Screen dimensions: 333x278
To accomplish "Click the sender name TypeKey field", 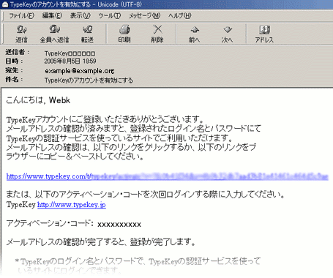I will click(x=70, y=53).
